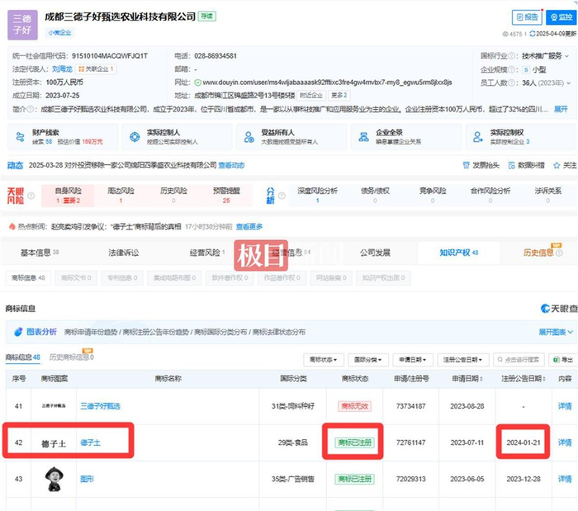Click the portrait trademark image in row 43
This screenshot has width=578, height=511.
(54, 479)
